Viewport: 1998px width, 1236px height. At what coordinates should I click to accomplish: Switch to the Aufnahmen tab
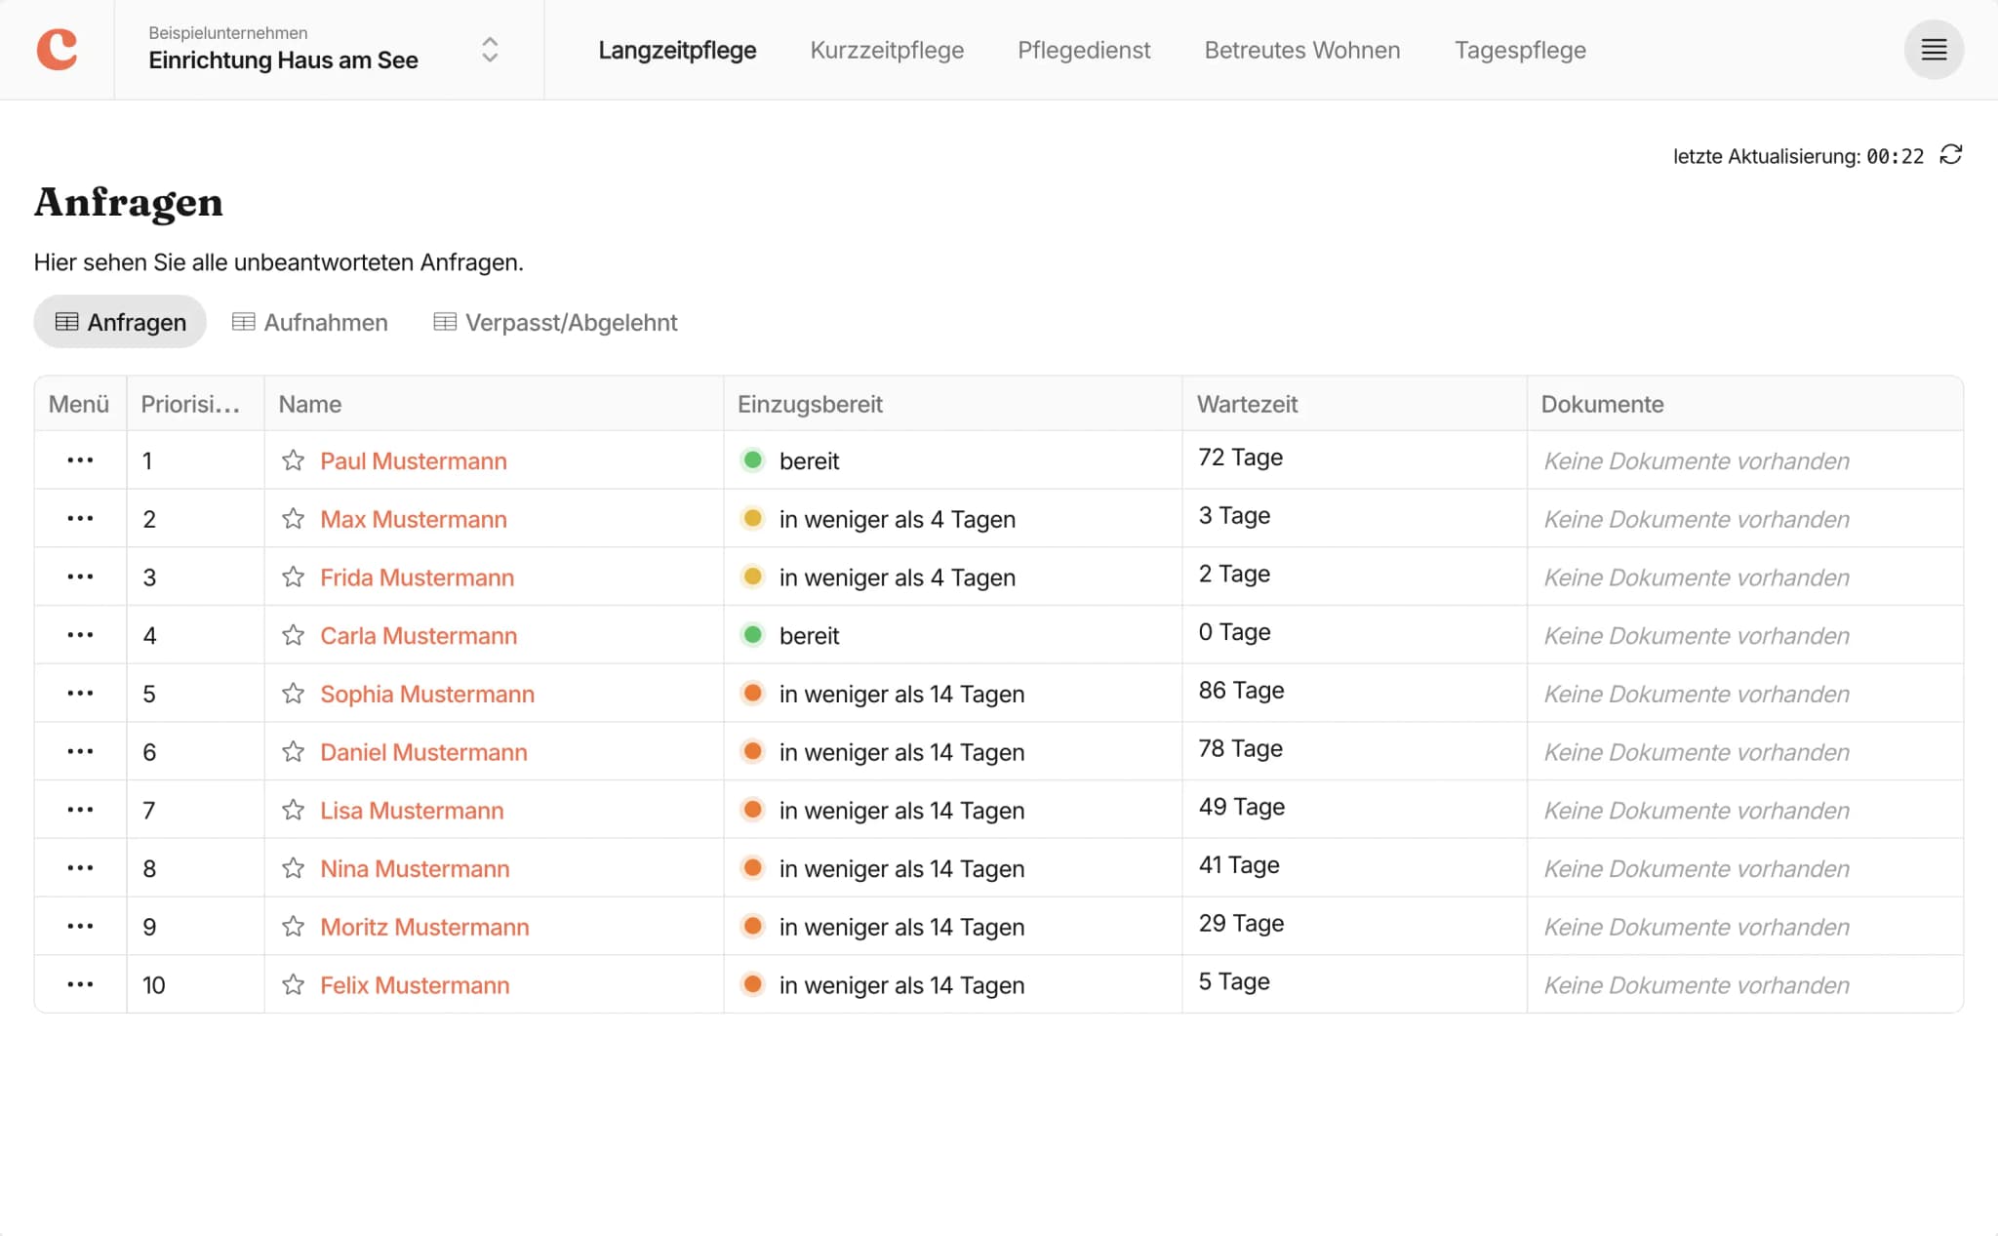pos(310,322)
